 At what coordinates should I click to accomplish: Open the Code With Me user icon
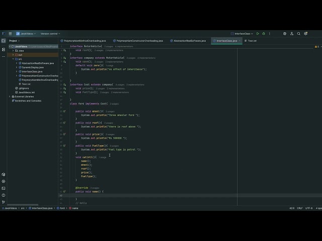tap(292, 34)
